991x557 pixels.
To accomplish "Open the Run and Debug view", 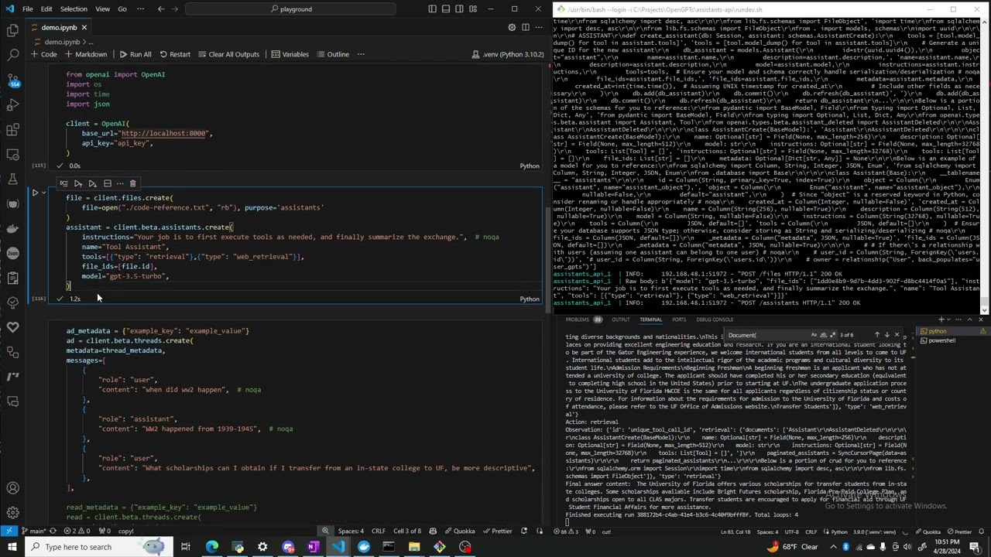I will point(12,105).
